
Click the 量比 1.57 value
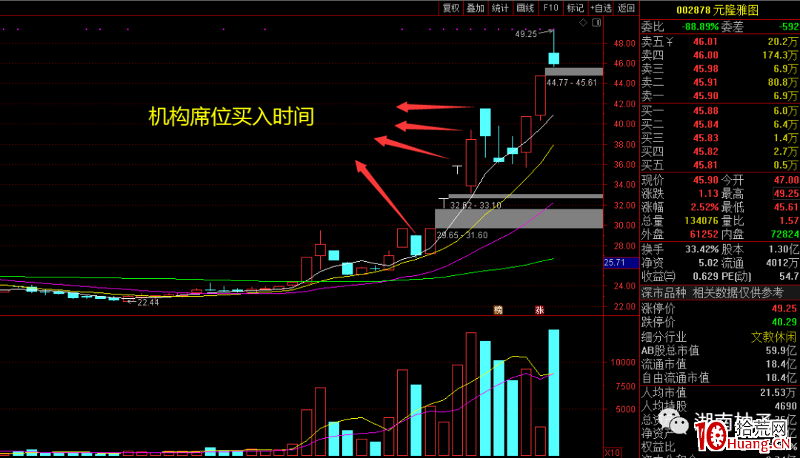tap(789, 220)
